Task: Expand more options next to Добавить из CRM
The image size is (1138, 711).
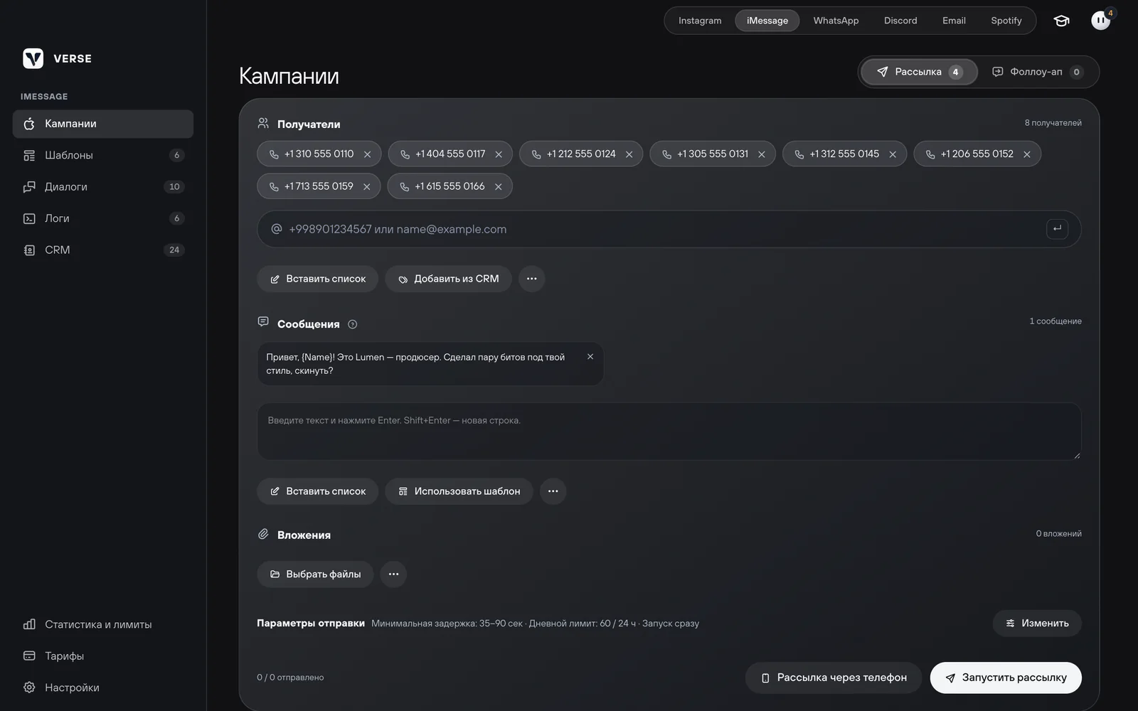Action: click(x=532, y=279)
